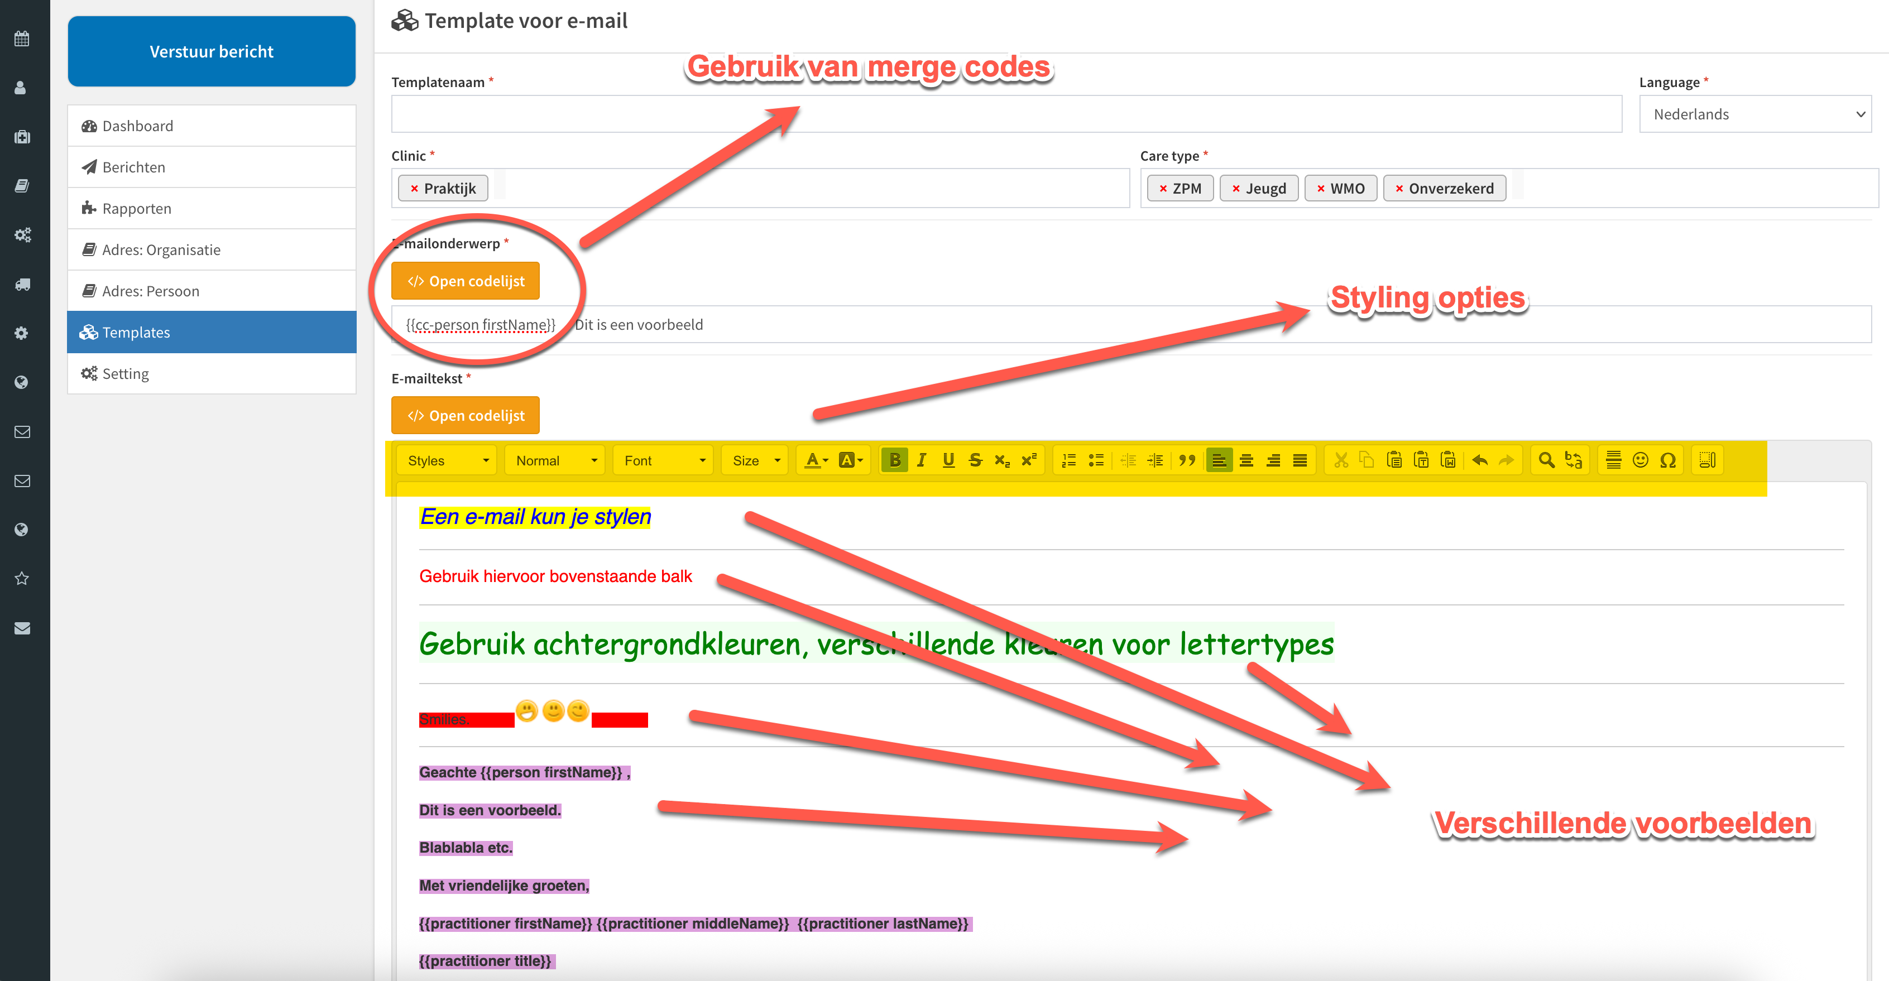1889x981 pixels.
Task: Remove the Jeugd care type tag
Action: click(1236, 189)
